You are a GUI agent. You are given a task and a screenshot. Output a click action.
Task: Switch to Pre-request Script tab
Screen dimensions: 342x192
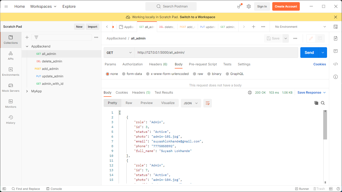pyautogui.click(x=203, y=64)
